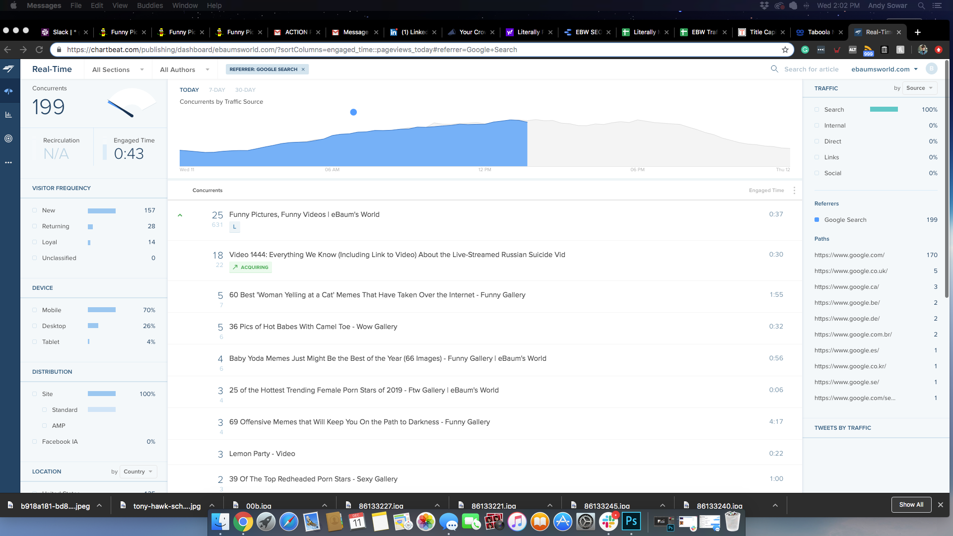Open the Location by Country dropdown
953x536 pixels.
pos(138,471)
